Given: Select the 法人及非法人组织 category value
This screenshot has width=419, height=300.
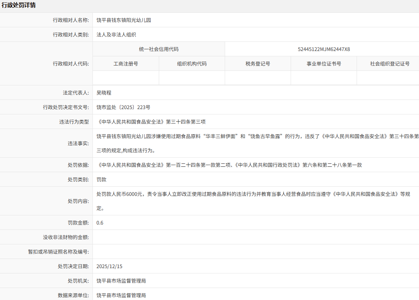Looking at the screenshot, I should click(x=116, y=35).
